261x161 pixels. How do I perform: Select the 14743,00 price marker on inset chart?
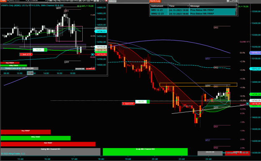(101, 47)
